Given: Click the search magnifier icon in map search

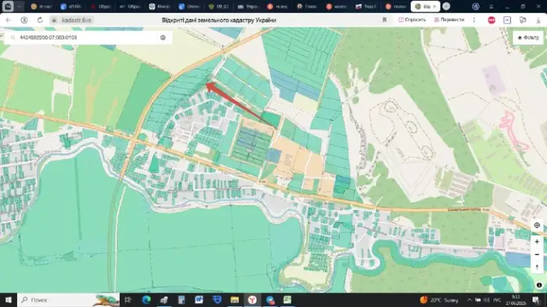Looking at the screenshot, I should tap(13, 37).
